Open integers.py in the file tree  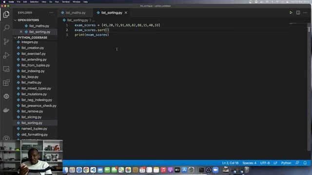(30, 42)
